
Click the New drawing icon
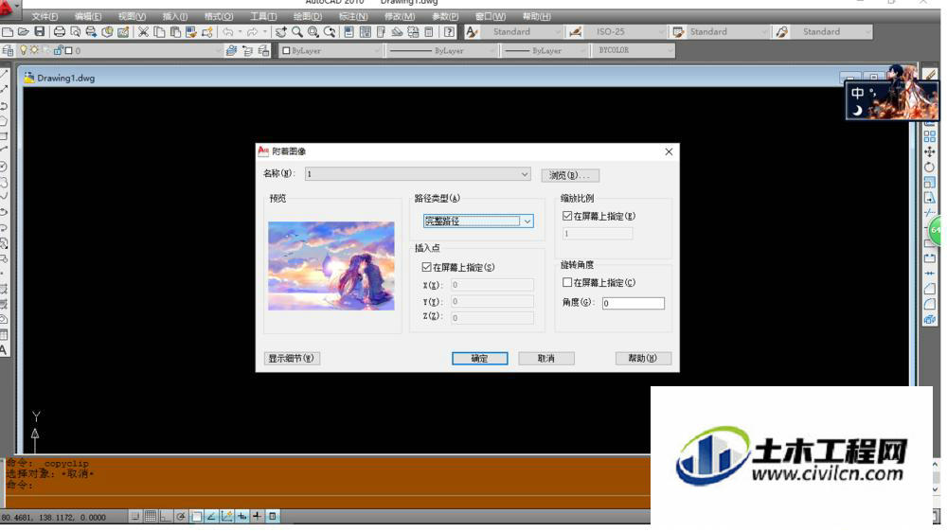[8, 31]
